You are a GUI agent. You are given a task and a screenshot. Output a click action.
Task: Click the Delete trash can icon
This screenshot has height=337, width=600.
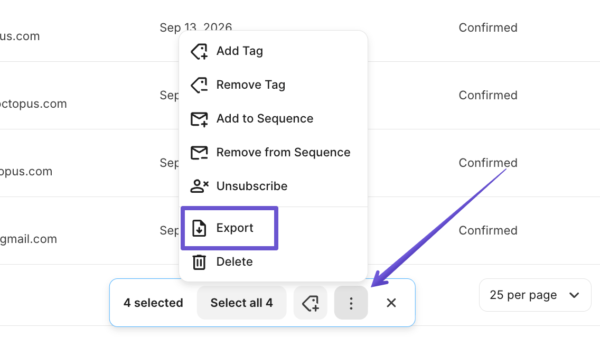point(199,262)
